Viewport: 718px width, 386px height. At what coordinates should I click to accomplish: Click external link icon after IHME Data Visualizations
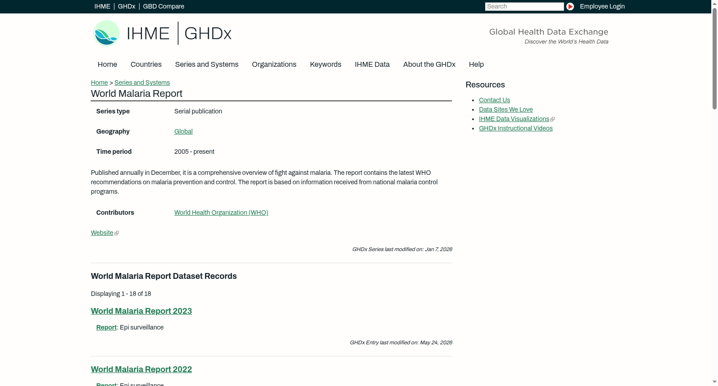(x=552, y=119)
